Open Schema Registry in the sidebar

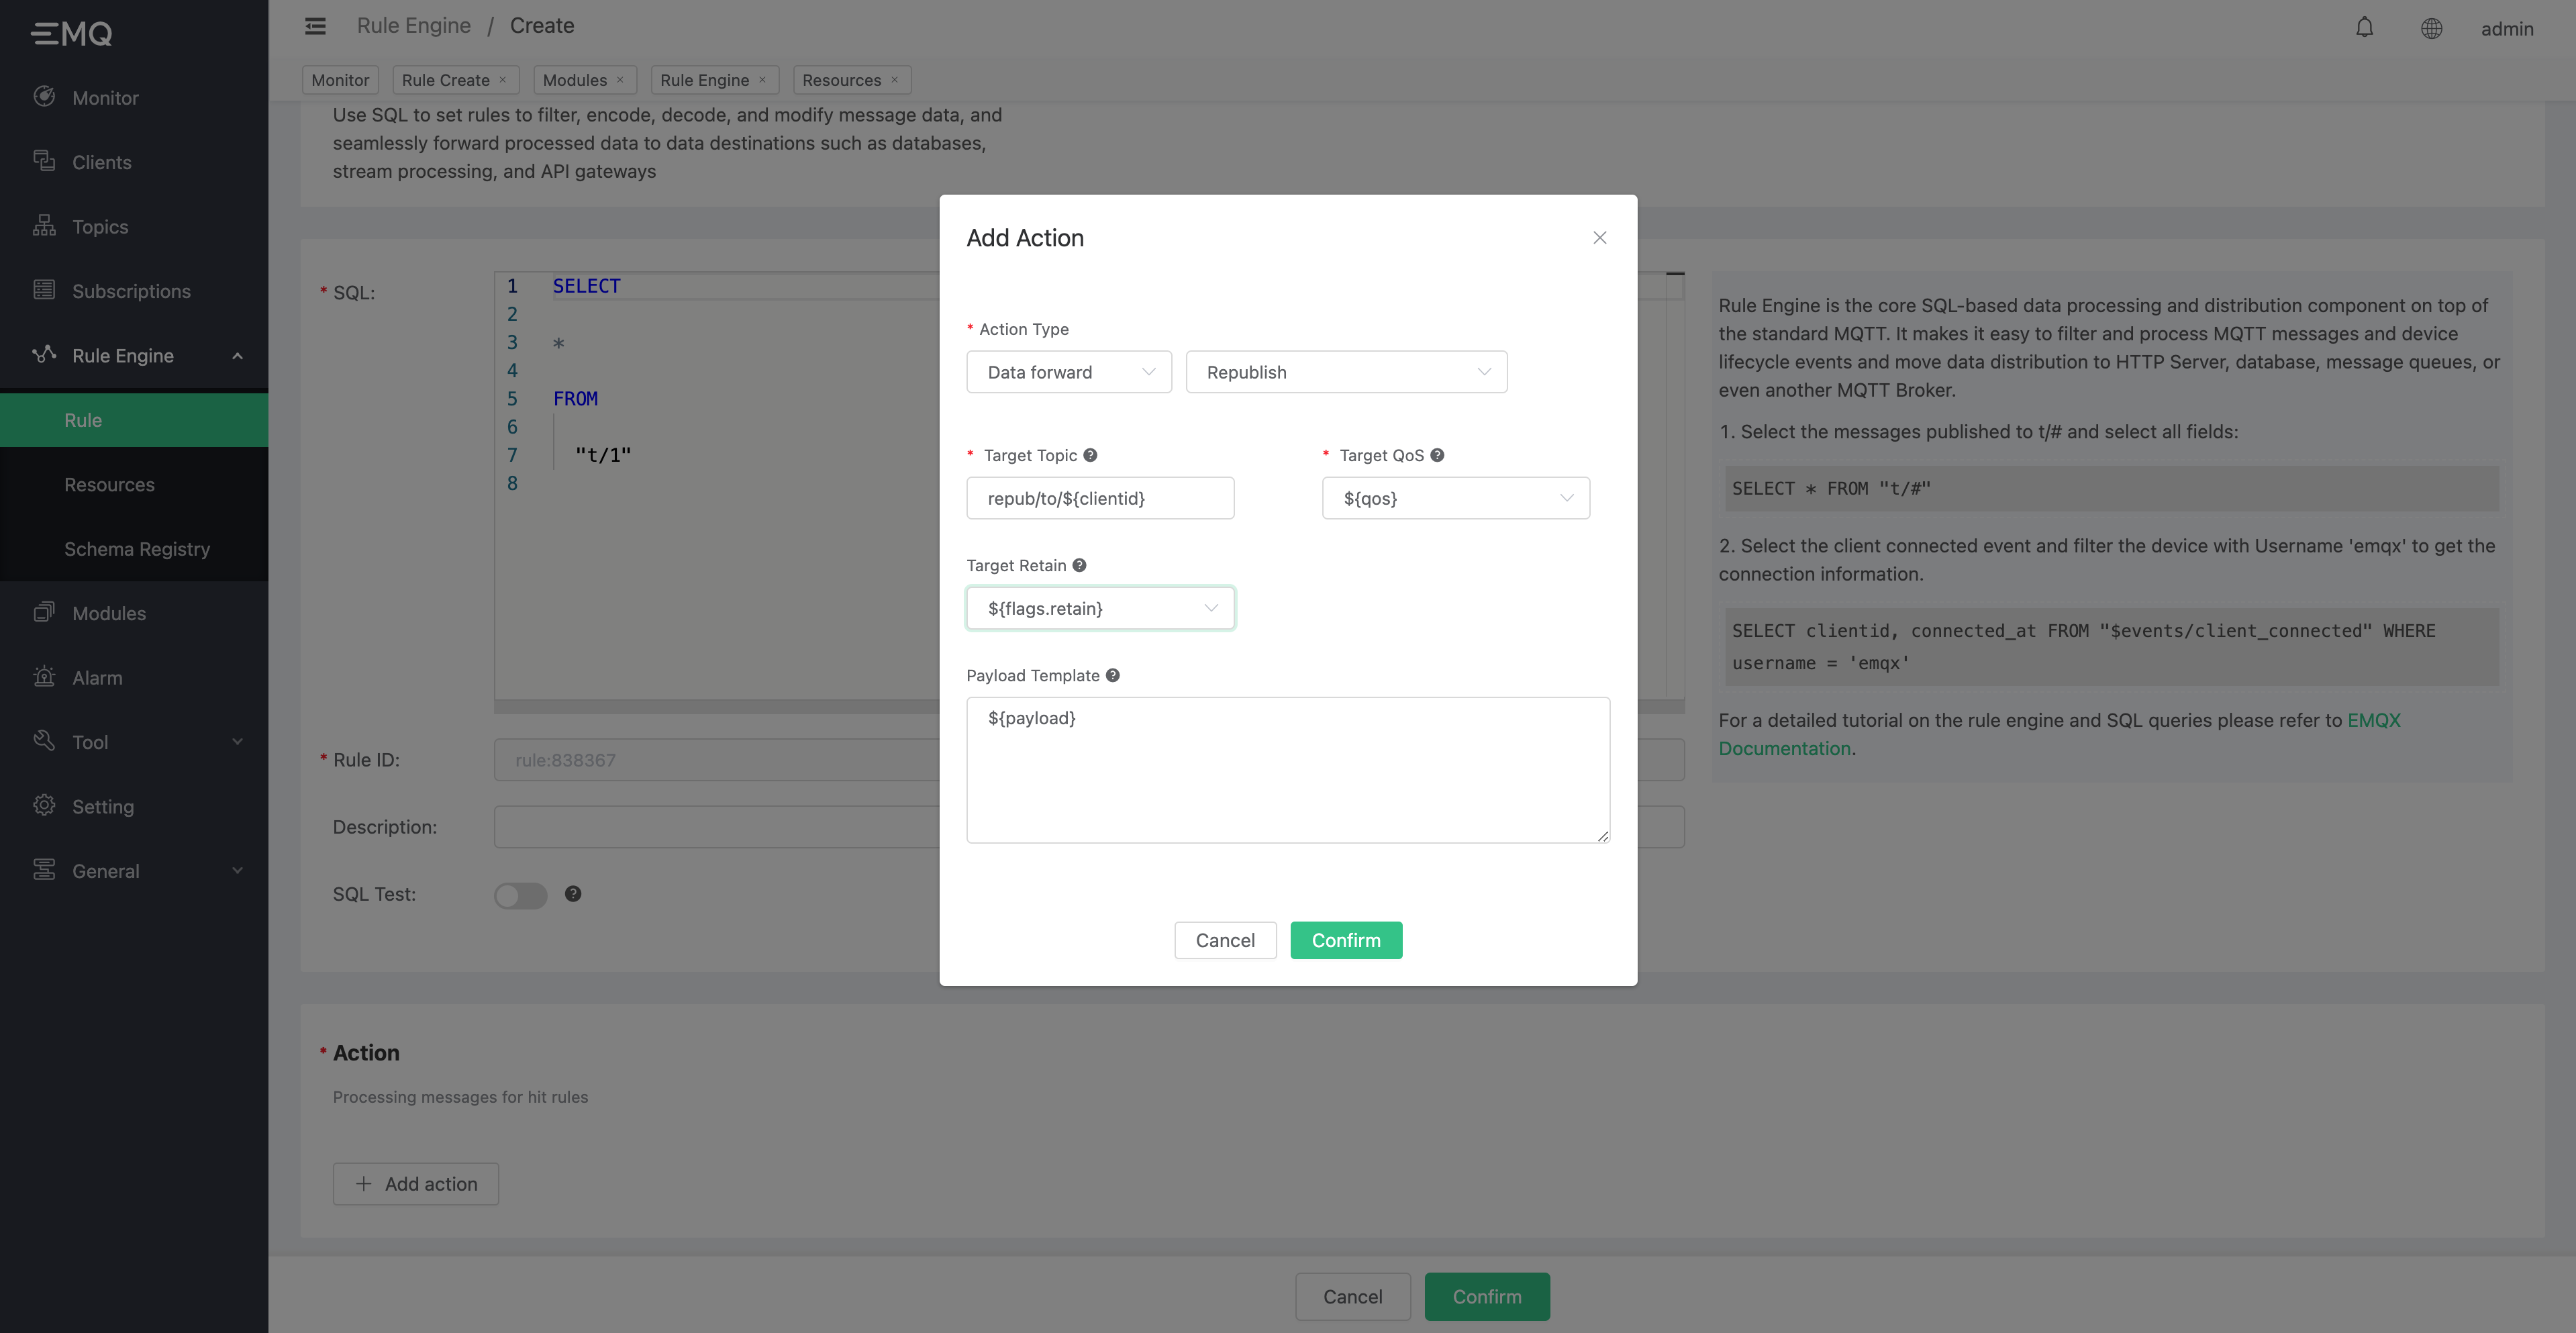[137, 549]
